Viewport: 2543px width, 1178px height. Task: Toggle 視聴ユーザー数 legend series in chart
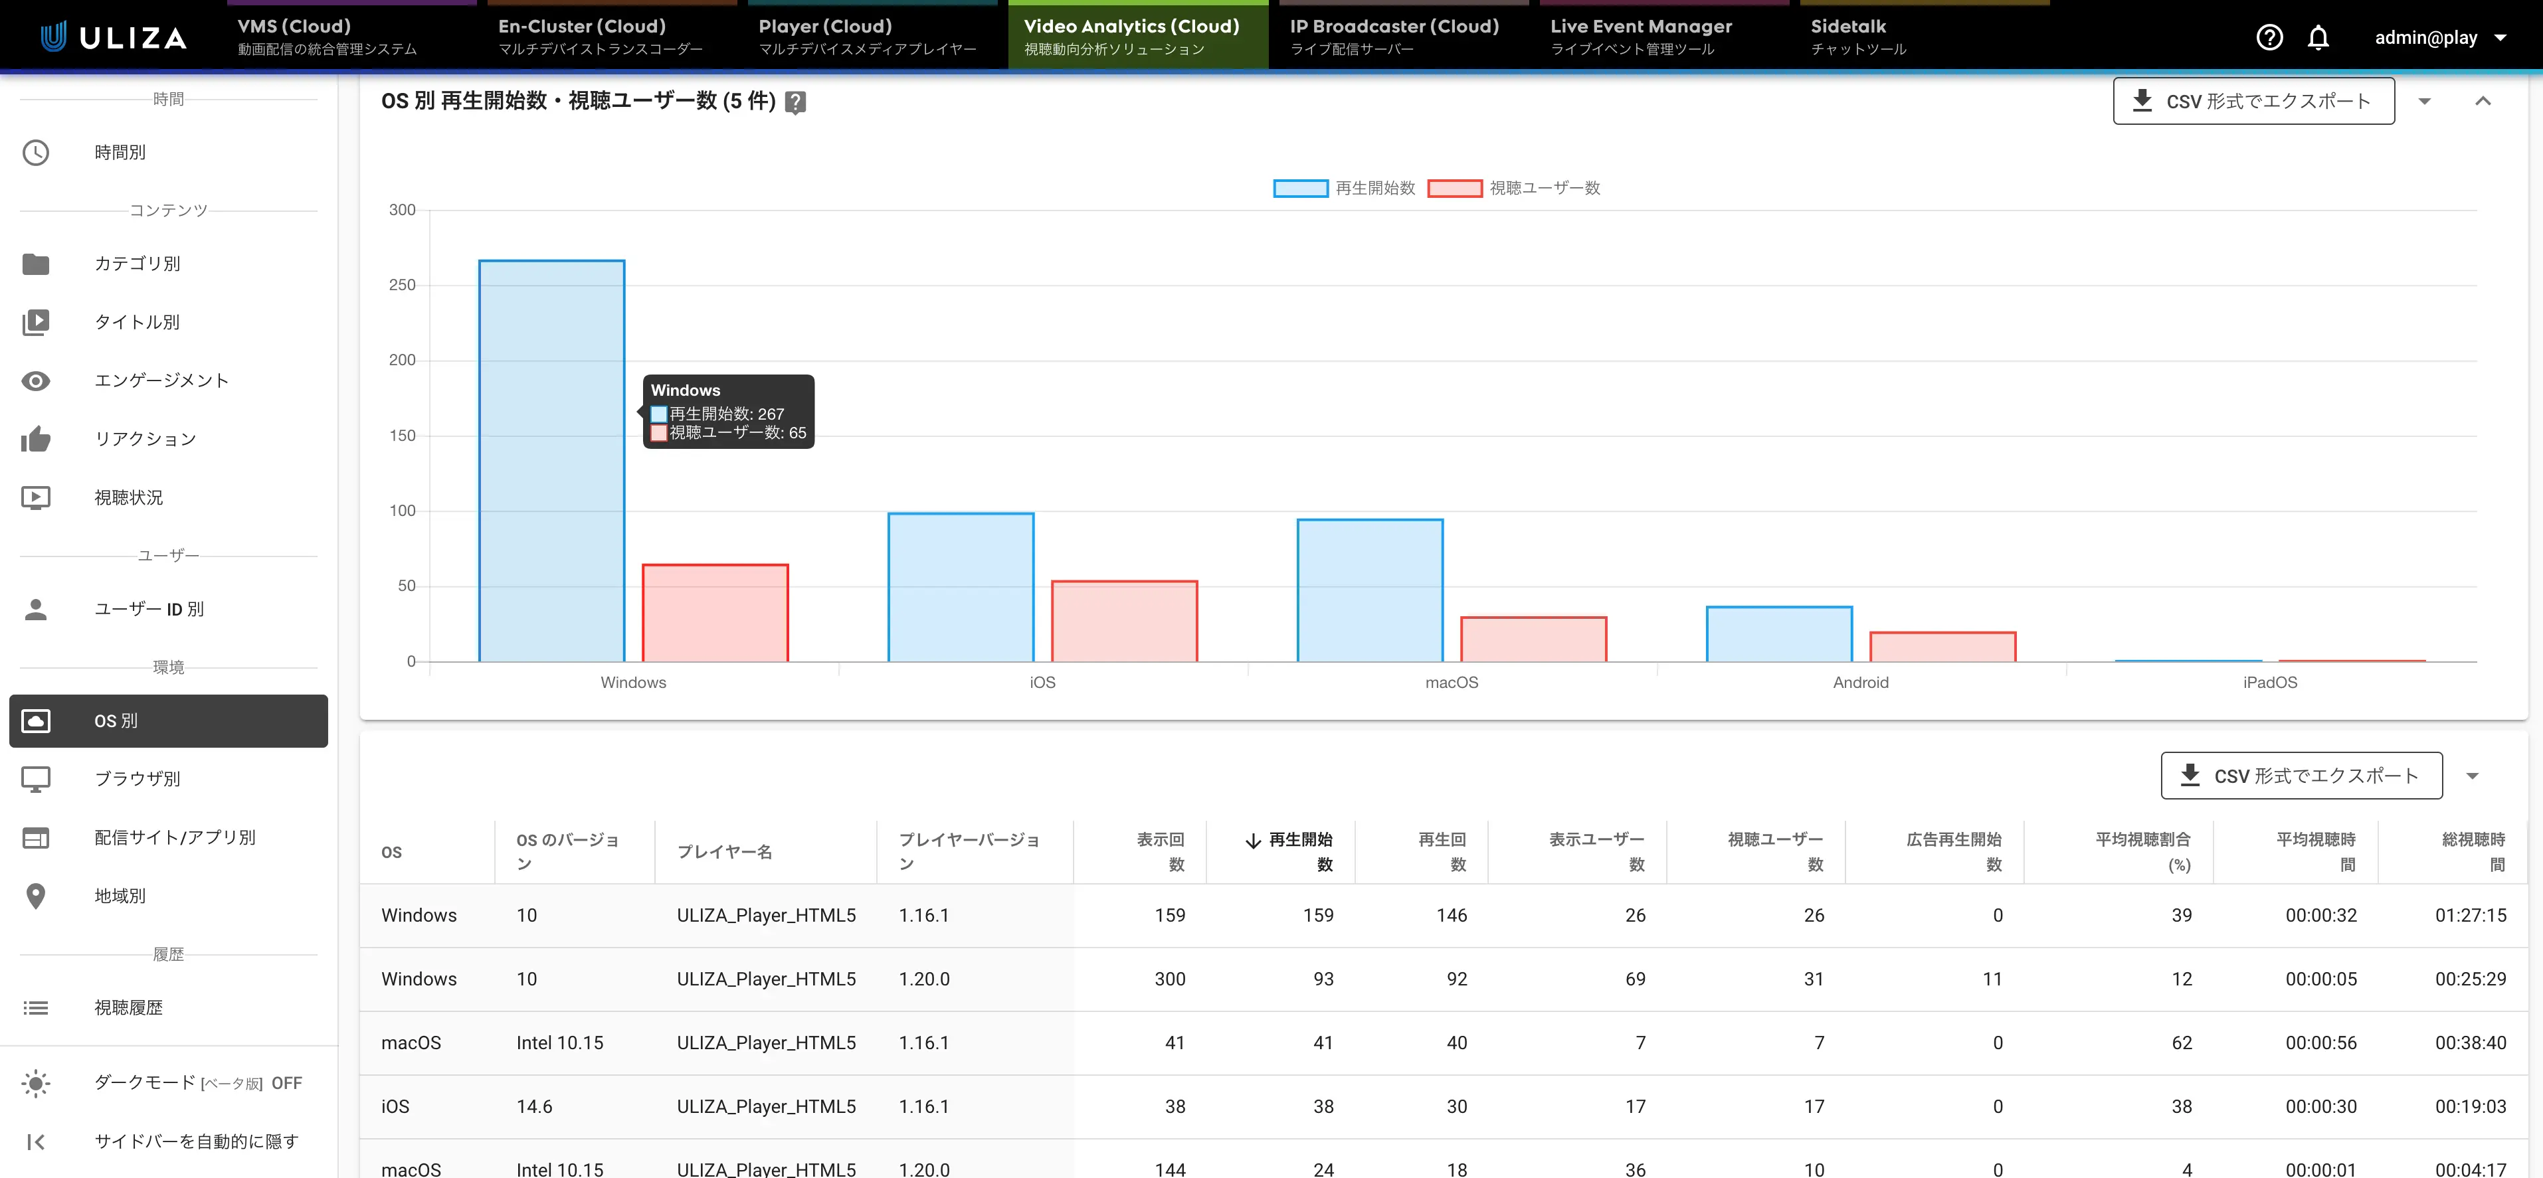click(1513, 187)
